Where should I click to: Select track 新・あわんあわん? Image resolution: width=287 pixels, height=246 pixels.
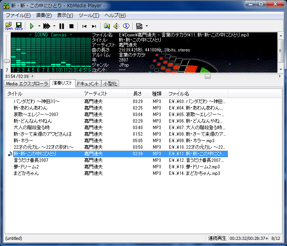click(30, 108)
